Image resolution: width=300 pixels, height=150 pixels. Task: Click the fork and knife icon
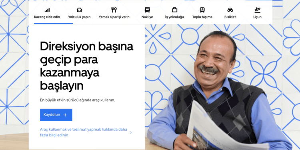tap(114, 10)
